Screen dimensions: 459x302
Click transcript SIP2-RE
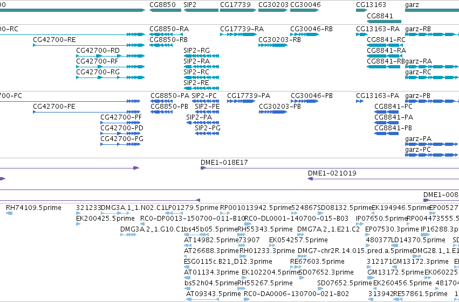(201, 88)
